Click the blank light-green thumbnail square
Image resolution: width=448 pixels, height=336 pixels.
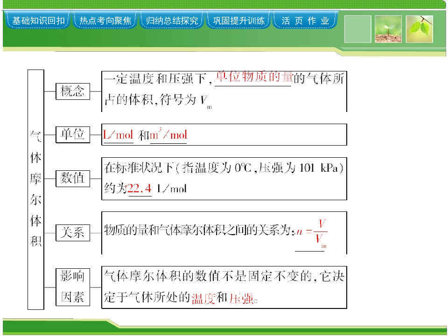358,29
